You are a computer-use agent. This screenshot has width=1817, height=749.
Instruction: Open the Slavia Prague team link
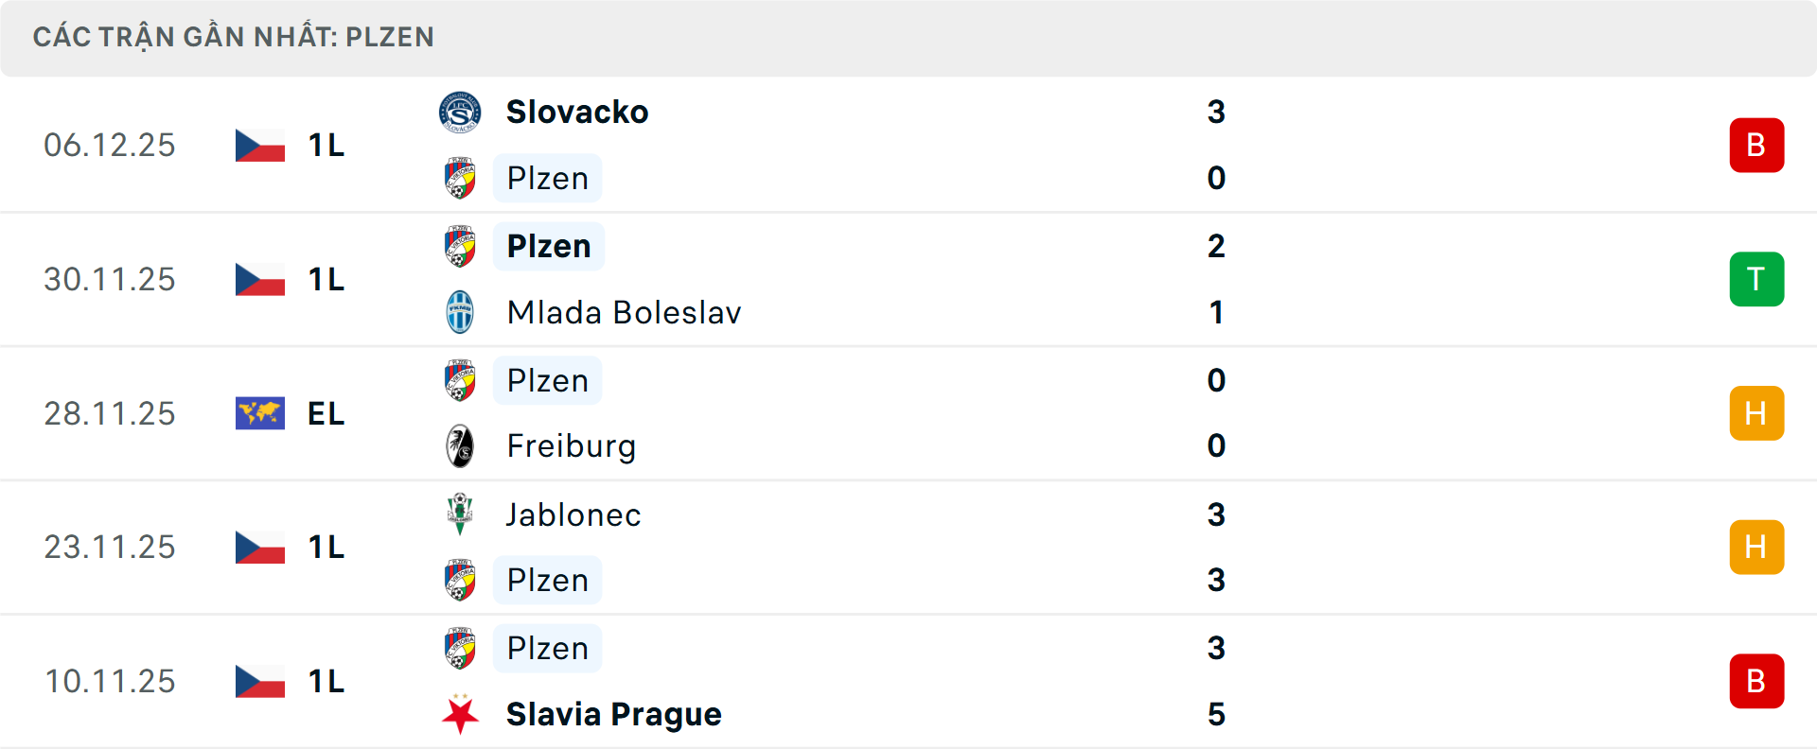pos(613,714)
